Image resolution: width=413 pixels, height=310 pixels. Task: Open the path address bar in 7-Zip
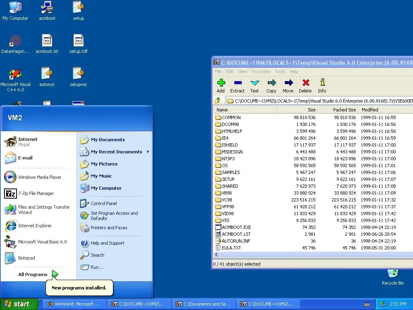319,101
